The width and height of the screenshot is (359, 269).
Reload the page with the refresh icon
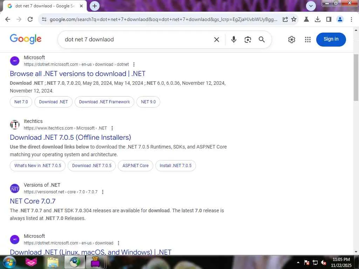pos(30,19)
